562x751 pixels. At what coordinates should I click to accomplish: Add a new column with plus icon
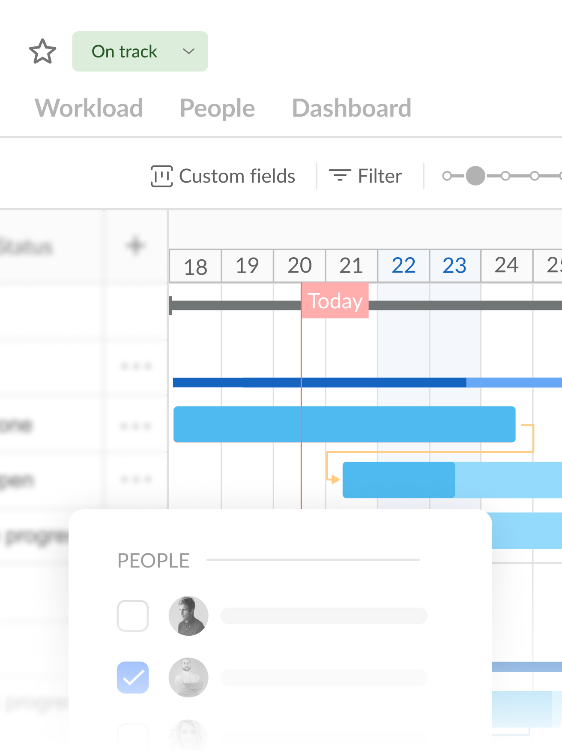click(135, 246)
